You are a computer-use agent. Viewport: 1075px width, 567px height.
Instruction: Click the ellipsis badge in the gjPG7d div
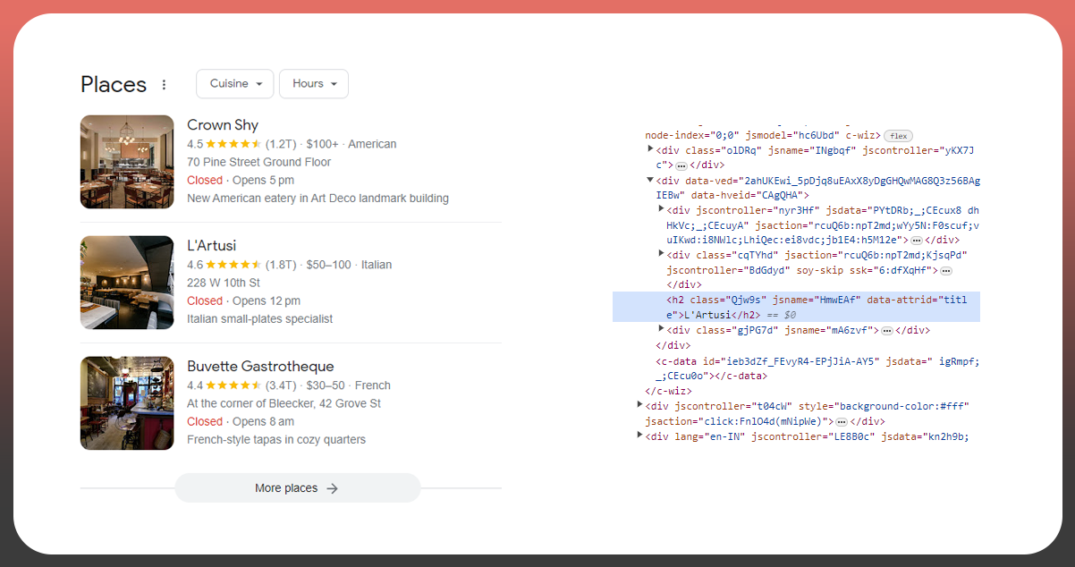[887, 331]
